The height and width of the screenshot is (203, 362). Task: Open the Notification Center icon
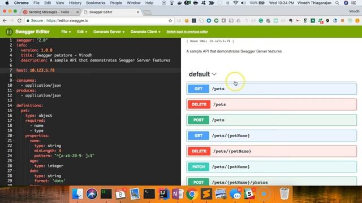[354, 3]
